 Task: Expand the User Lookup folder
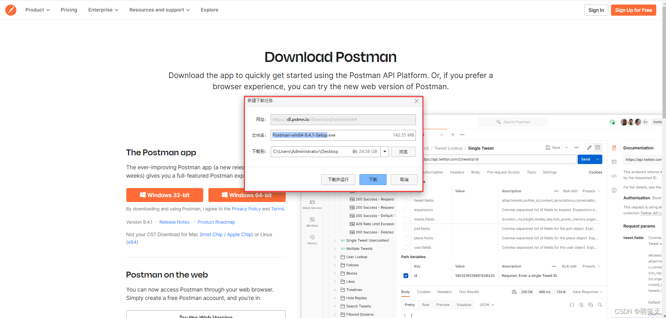[335, 257]
